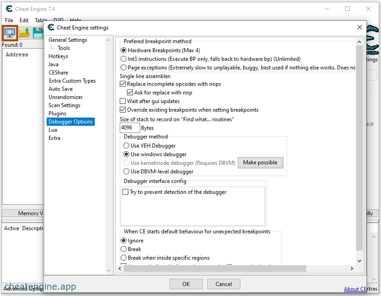Open Scan Settings category

tap(64, 105)
